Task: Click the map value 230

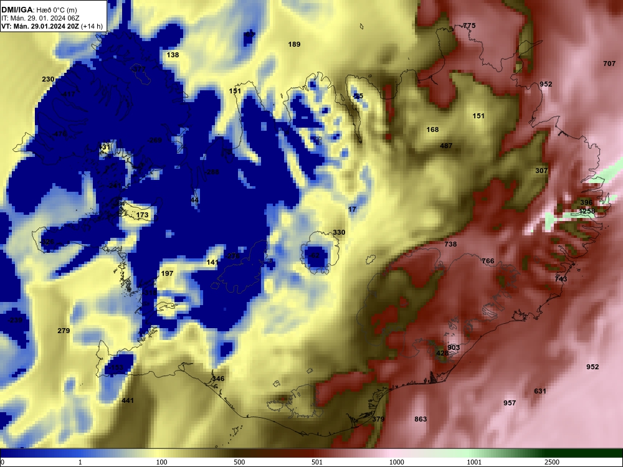Action: (x=48, y=80)
